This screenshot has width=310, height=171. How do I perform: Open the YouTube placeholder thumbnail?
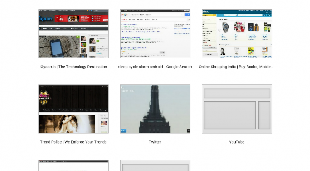pos(237,109)
